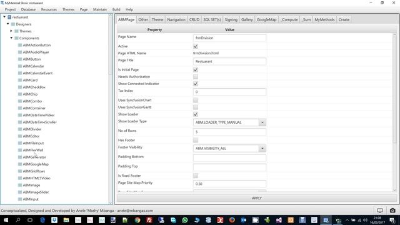Open Task View from the taskbar
Viewport: 400px width, 225px height.
coord(30,220)
